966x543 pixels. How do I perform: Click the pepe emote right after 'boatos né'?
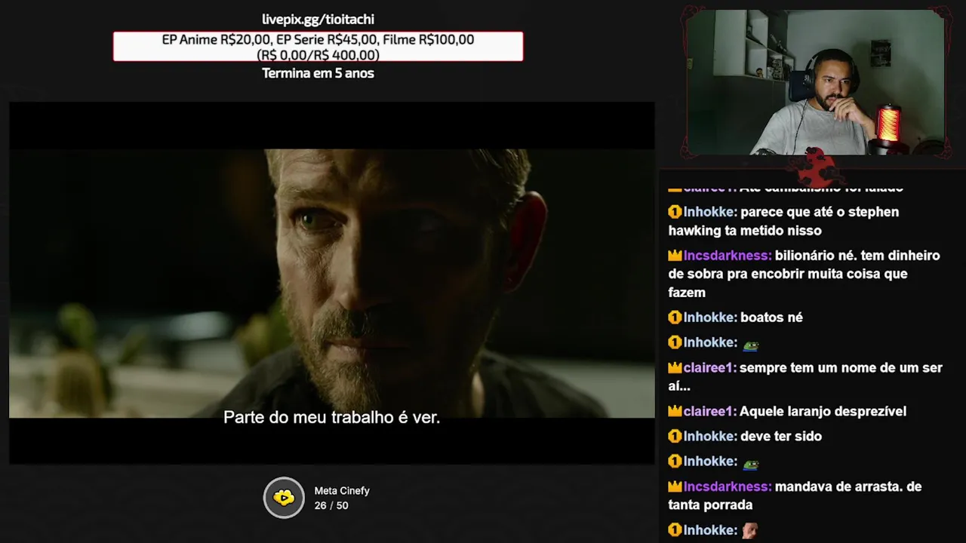[x=750, y=344]
